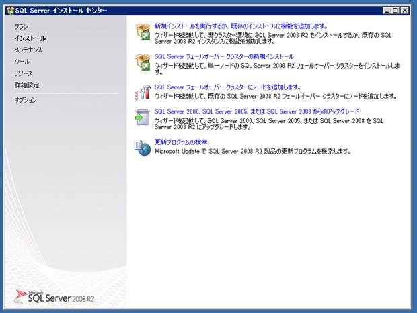417x313 pixels.
Task: Click the box icon beside failover cluster new install
Action: [143, 62]
